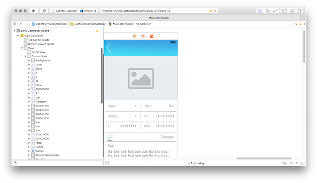Screen dimensions: 317x183
Task: Collapse the View Controller Scene
Action: pos(14,31)
